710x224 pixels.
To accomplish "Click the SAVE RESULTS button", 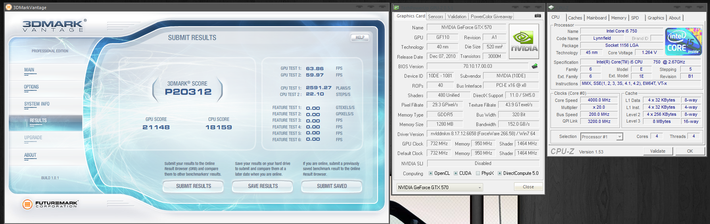I will [x=263, y=186].
